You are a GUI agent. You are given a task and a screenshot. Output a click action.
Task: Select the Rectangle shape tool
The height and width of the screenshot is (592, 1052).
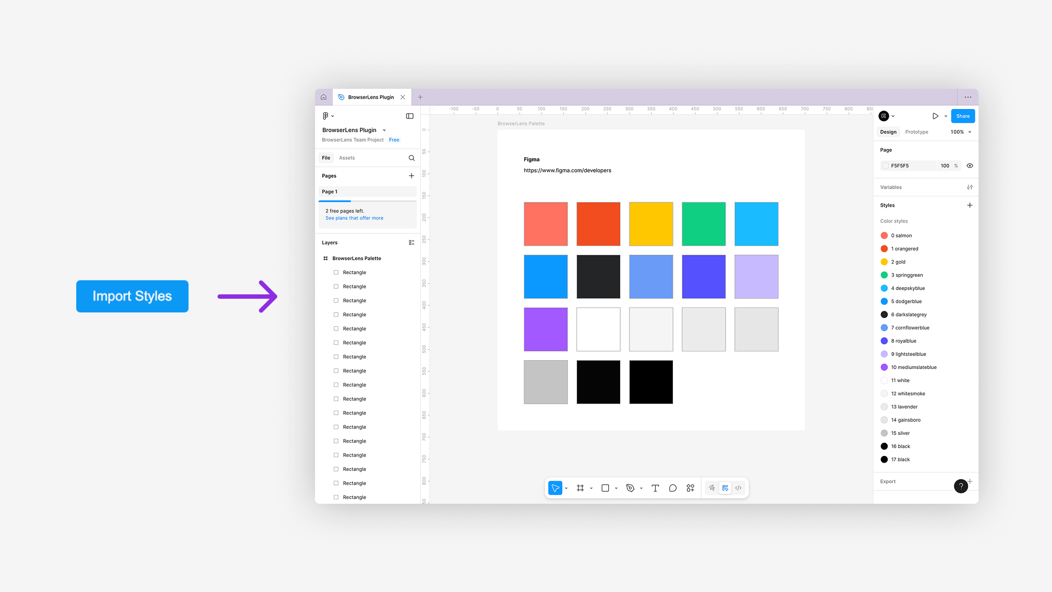pyautogui.click(x=605, y=488)
